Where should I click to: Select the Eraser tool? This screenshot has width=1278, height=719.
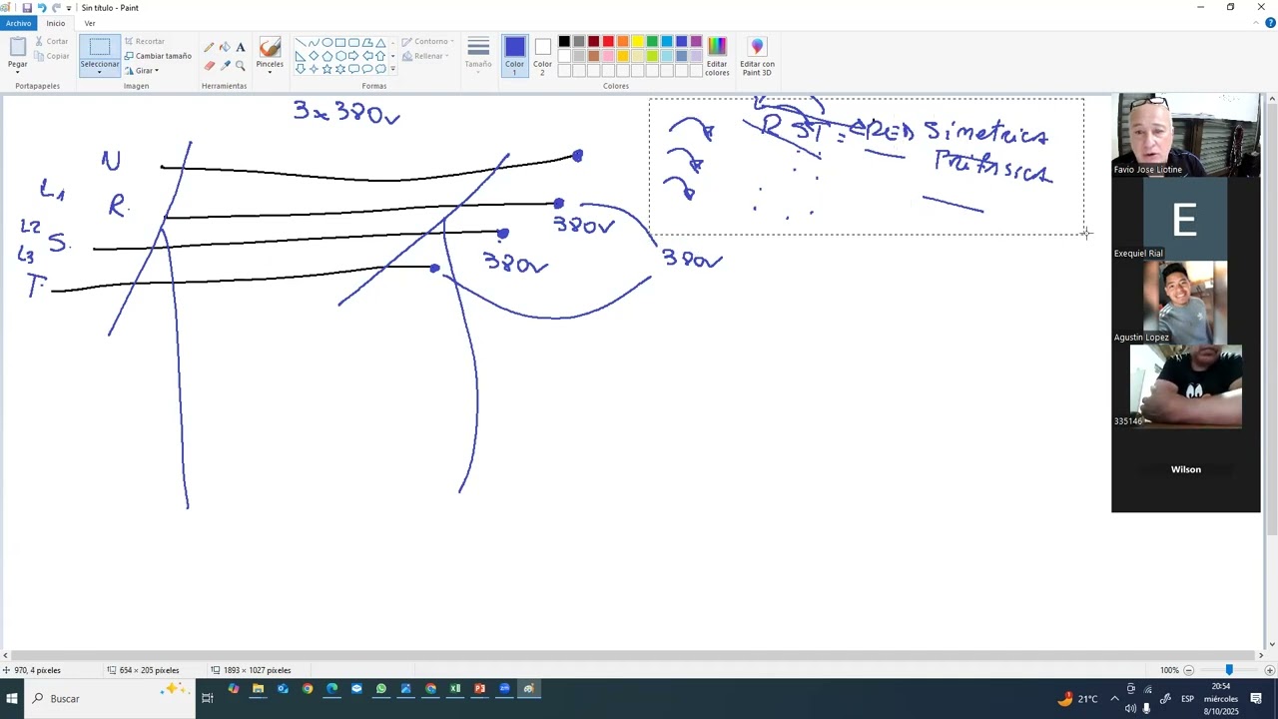click(209, 65)
